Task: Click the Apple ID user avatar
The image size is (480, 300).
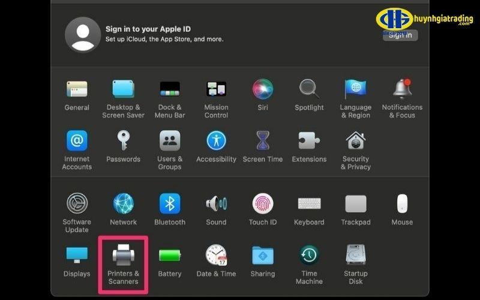Action: 83,35
